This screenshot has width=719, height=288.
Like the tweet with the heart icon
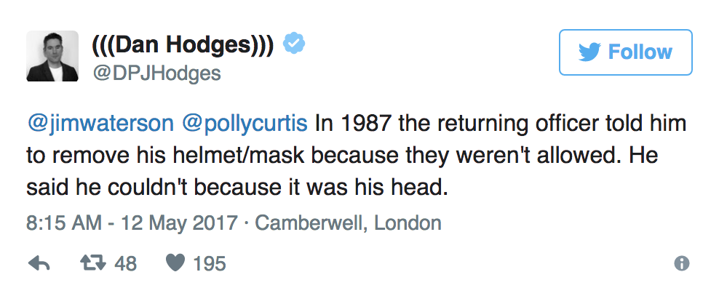pos(175,263)
